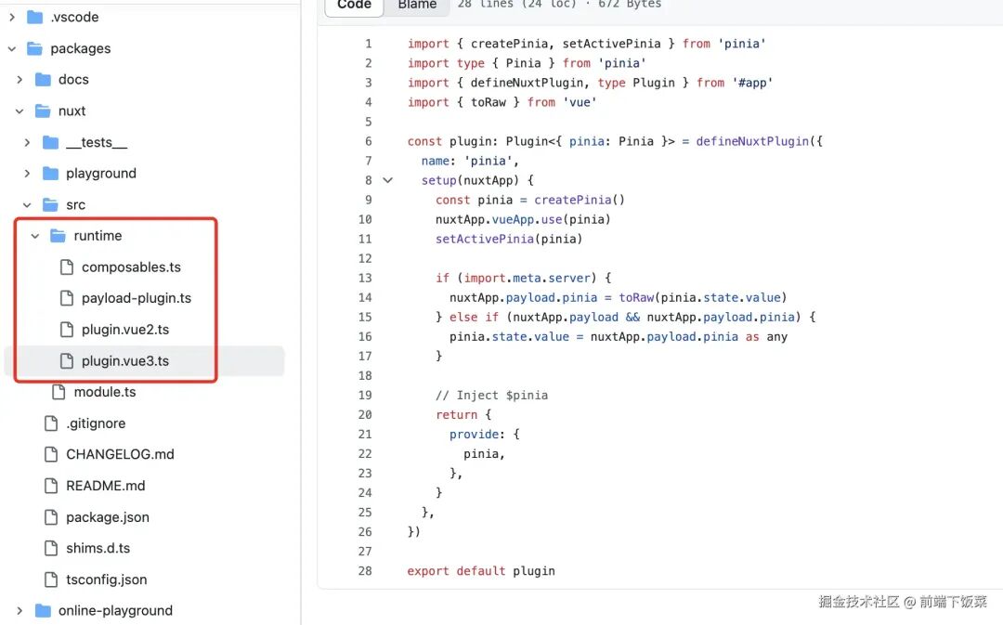Select the playground folder label
This screenshot has width=1003, height=625.
[x=101, y=174]
